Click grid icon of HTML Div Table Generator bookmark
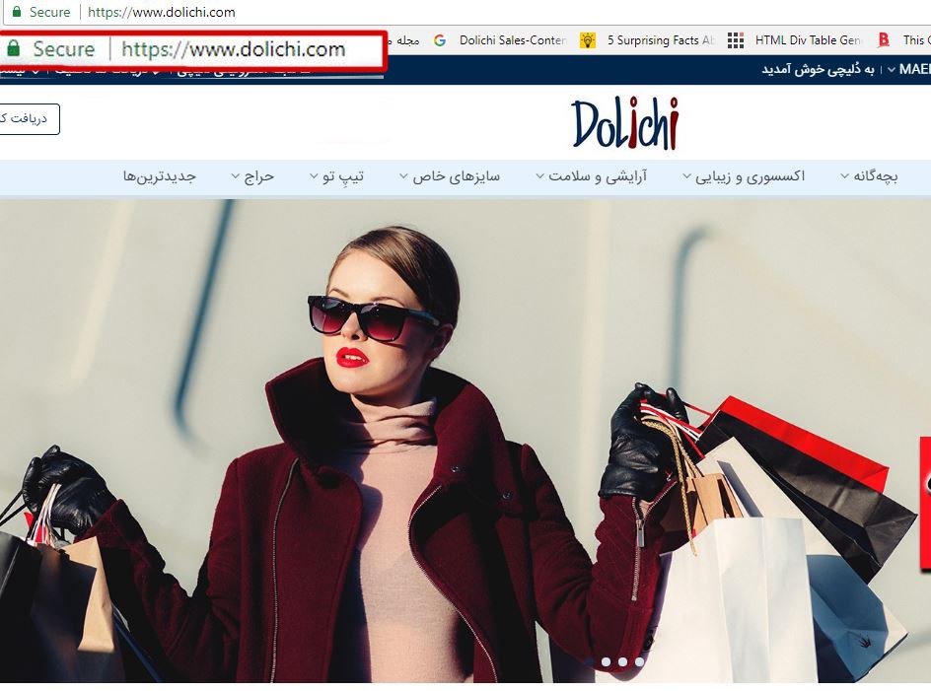 click(x=736, y=40)
